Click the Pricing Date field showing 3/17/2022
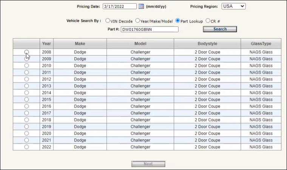 click(x=120, y=6)
